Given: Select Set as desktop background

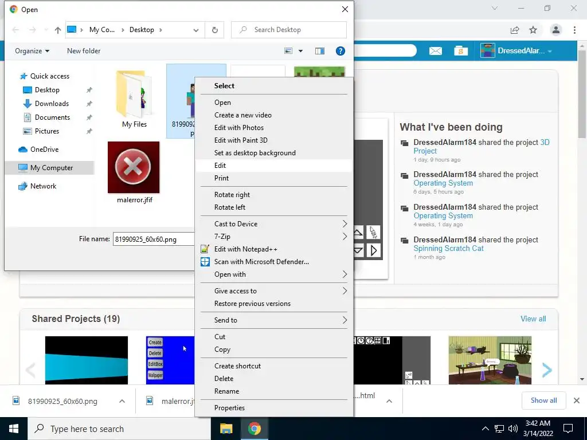Looking at the screenshot, I should tap(273, 153).
